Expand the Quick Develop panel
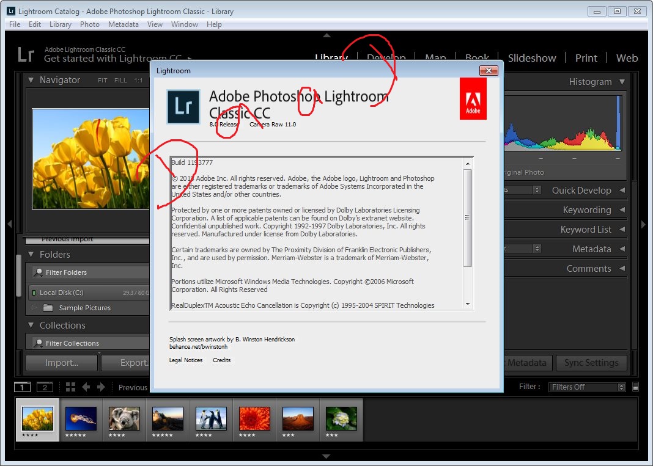Image resolution: width=653 pixels, height=466 pixels. pyautogui.click(x=622, y=190)
